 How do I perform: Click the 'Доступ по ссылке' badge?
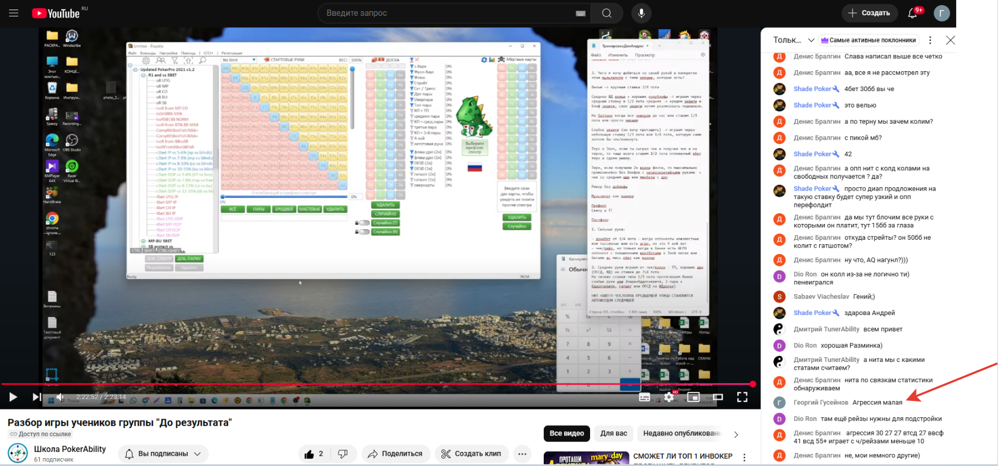[x=40, y=434]
